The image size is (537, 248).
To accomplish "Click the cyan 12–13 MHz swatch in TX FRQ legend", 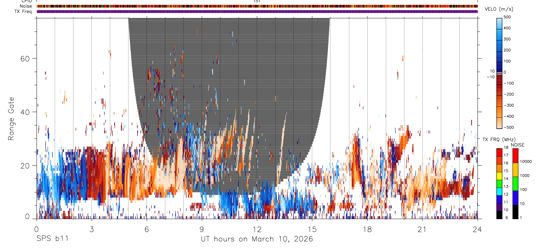I will pyautogui.click(x=499, y=192).
